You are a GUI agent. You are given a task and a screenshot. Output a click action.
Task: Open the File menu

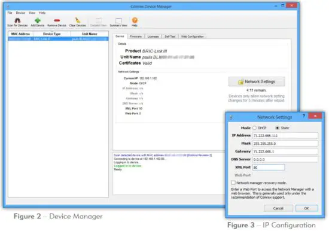(x=10, y=13)
